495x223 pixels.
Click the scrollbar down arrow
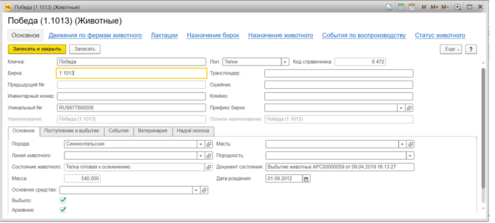pyautogui.click(x=483, y=209)
